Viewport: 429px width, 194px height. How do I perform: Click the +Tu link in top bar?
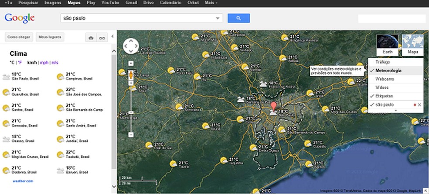coord(8,3)
